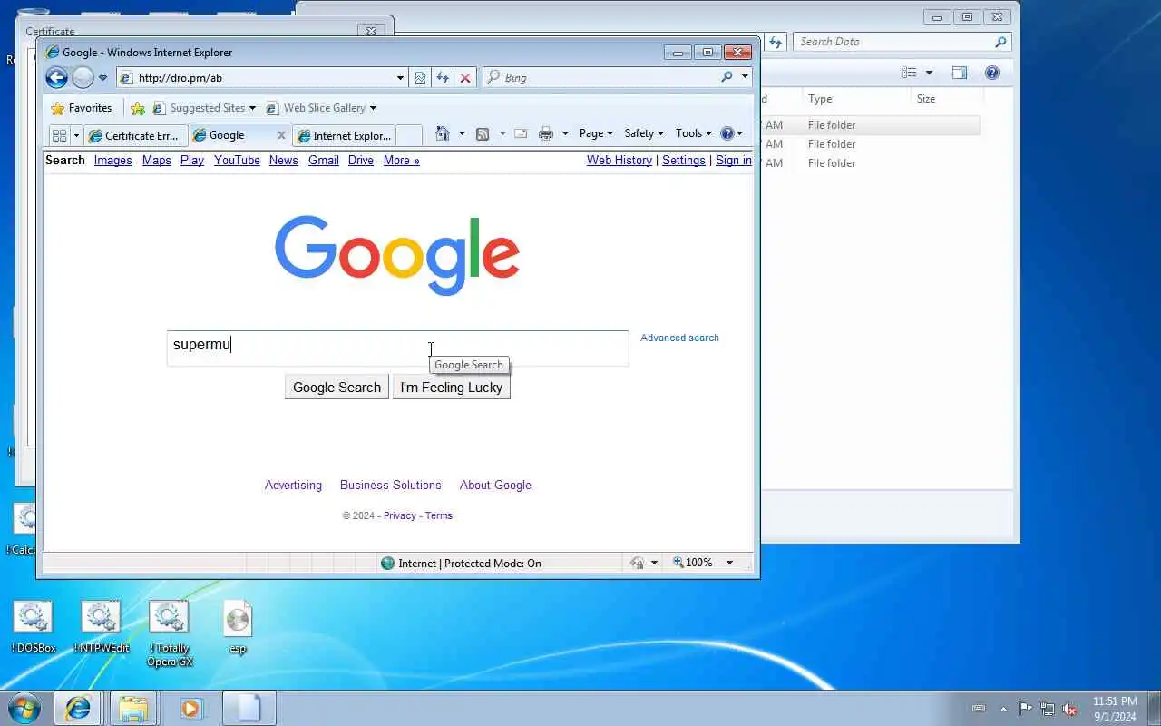Open Suggested Sites in favorites bar
Screen dimensions: 1161x726
(204, 108)
